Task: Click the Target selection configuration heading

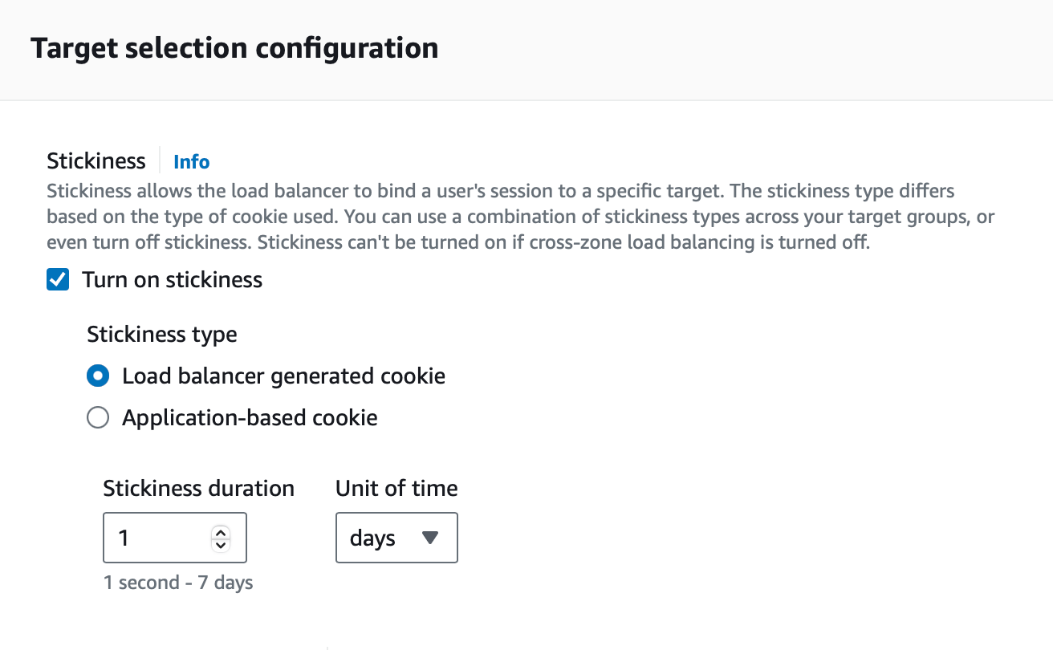Action: coord(234,48)
